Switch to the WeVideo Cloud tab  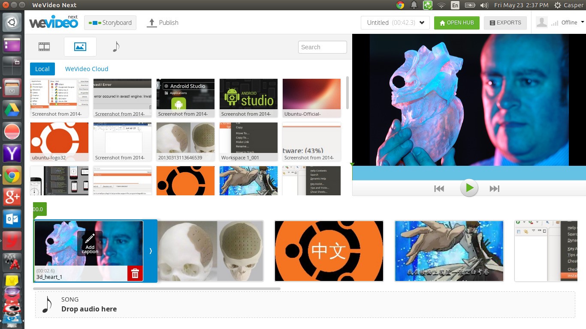coord(87,69)
